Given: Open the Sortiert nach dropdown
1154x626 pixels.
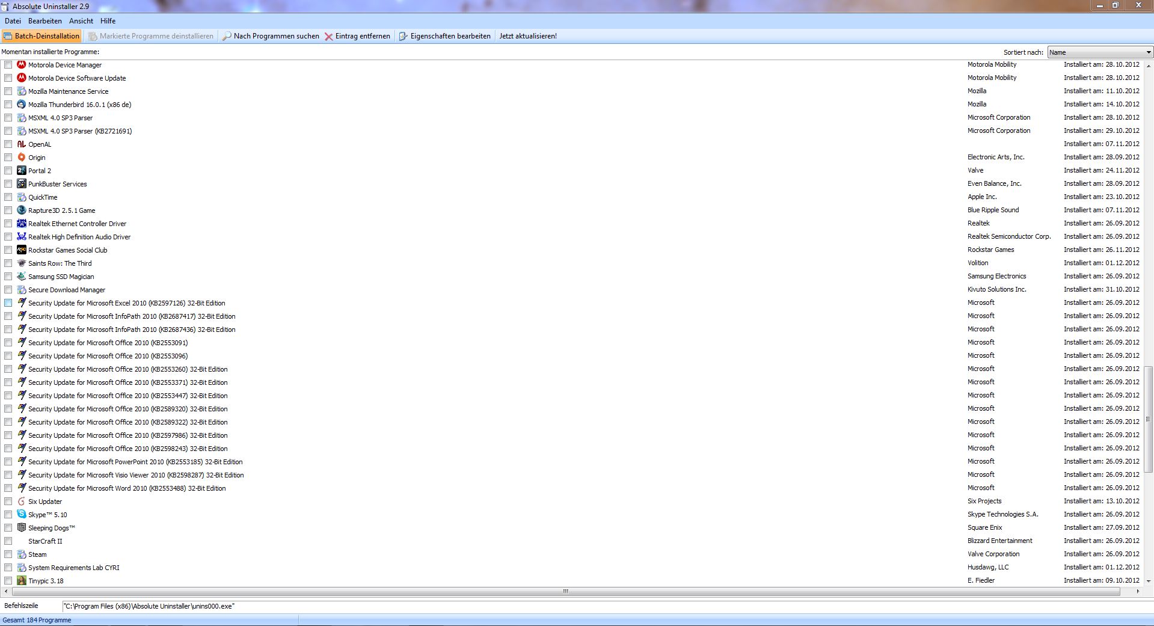Looking at the screenshot, I should [1100, 52].
